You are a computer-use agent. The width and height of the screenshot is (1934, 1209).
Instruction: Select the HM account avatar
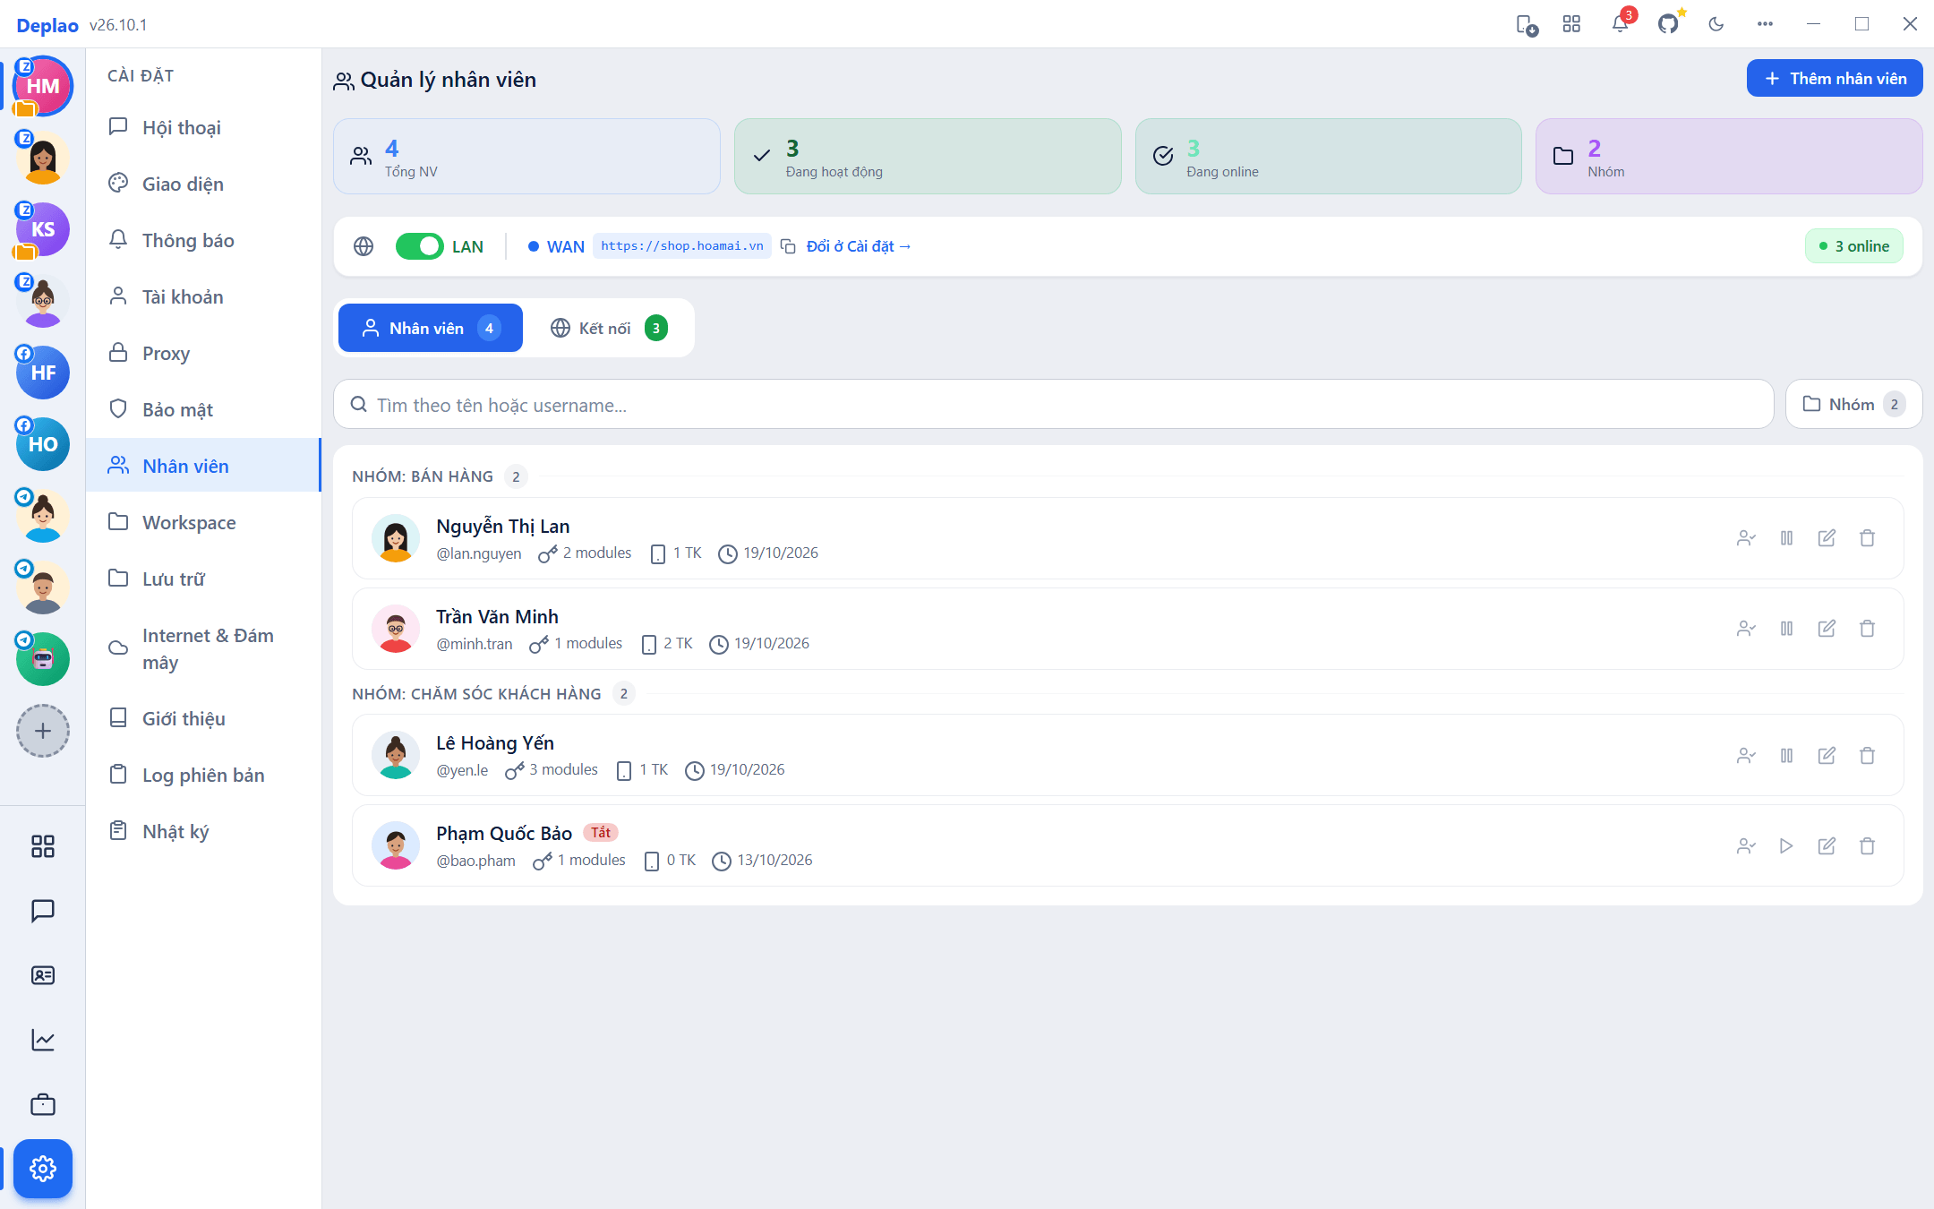[x=43, y=86]
